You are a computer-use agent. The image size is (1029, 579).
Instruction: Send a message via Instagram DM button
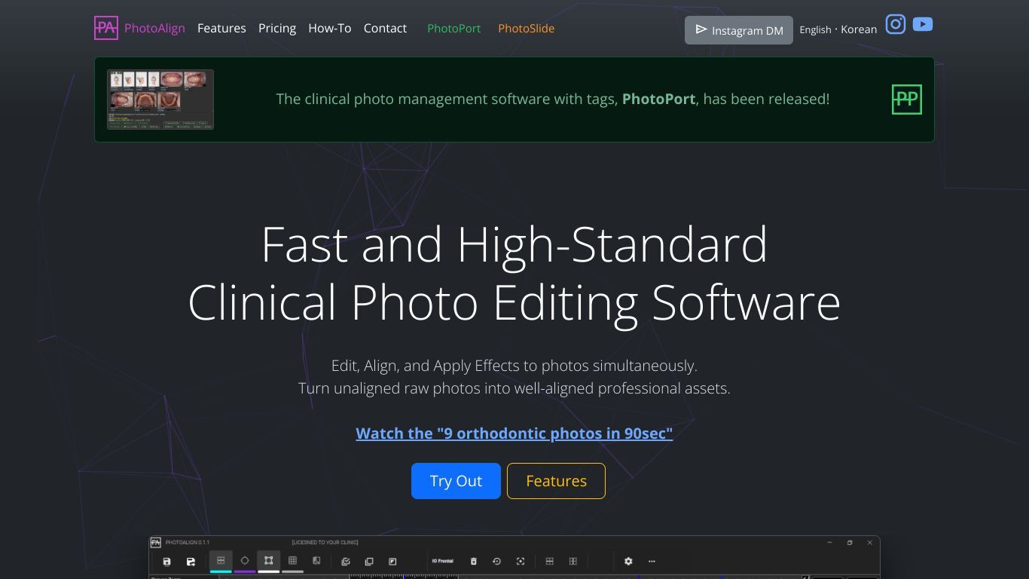tap(739, 30)
